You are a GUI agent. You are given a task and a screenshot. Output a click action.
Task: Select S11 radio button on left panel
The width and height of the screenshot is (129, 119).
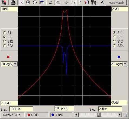(5, 33)
